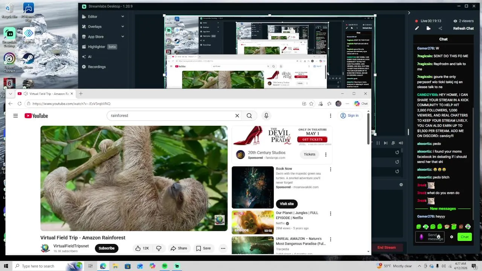Click the share icon in live dock
This screenshot has height=271, width=482.
click(x=440, y=28)
